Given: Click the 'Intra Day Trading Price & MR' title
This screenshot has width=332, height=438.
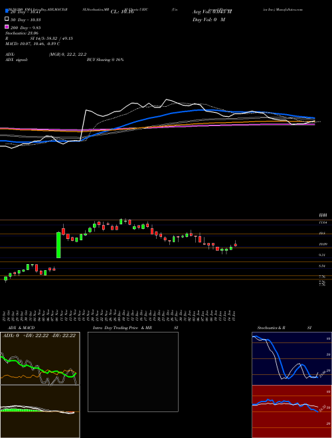Looking at the screenshot, I should 122,328.
